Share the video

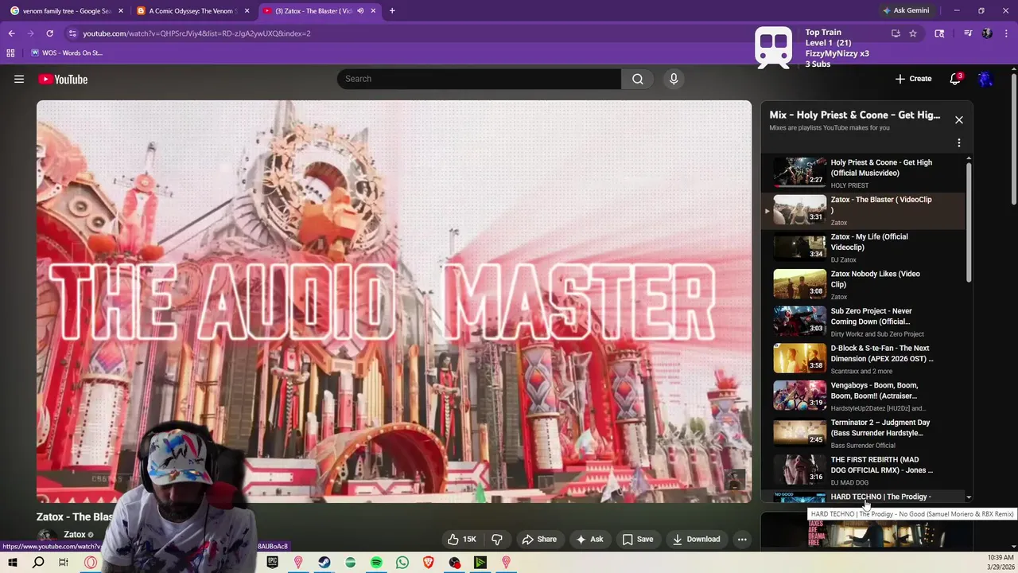[539, 539]
